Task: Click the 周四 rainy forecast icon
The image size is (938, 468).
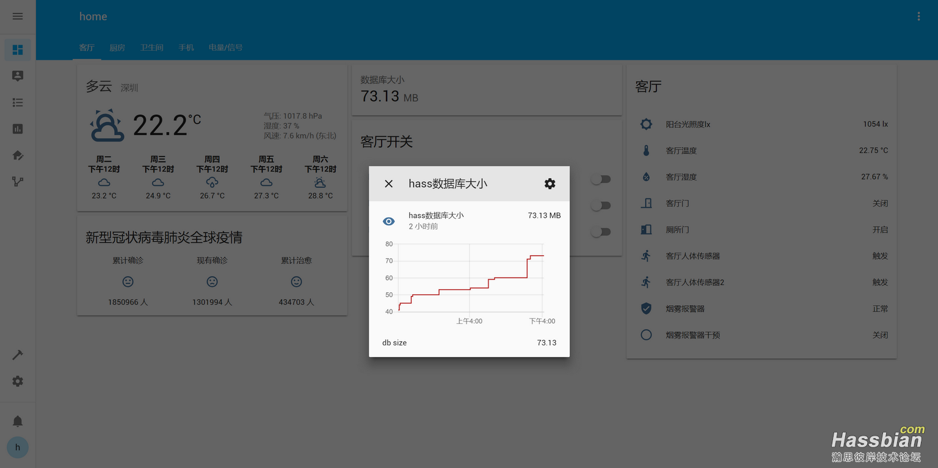Action: (212, 182)
